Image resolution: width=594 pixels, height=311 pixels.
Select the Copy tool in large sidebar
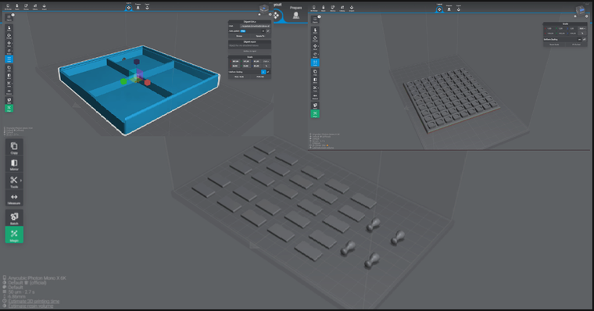[14, 148]
